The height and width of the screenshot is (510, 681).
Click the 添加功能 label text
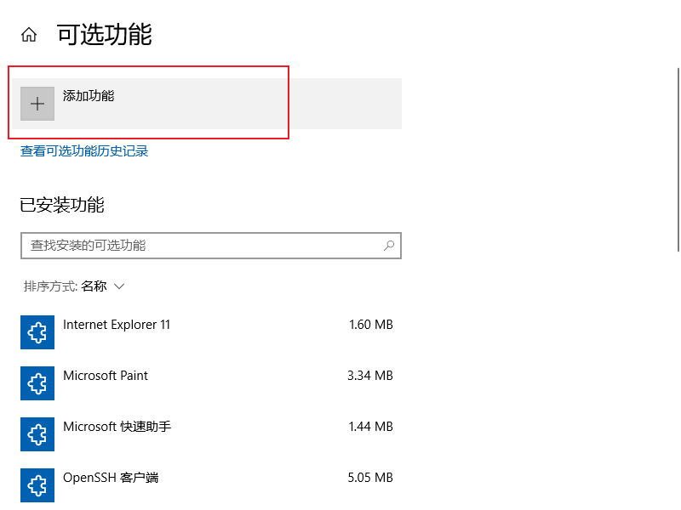pyautogui.click(x=89, y=96)
